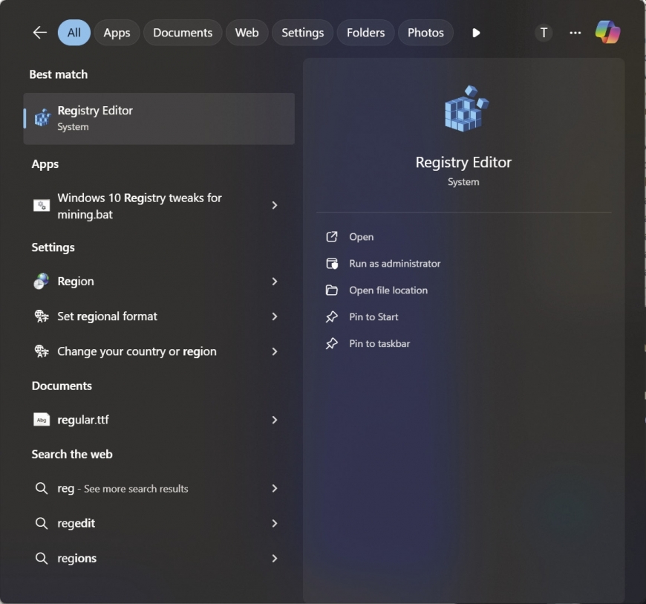Click the Change your country language icon
The height and width of the screenshot is (604, 646).
point(41,351)
